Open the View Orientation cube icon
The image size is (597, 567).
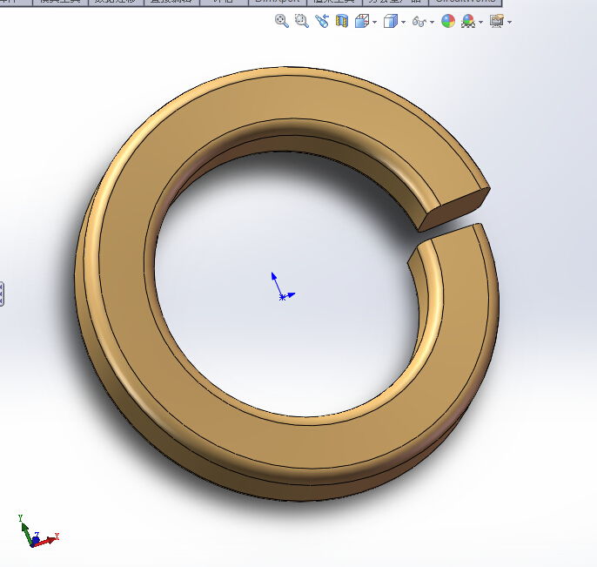(x=362, y=21)
